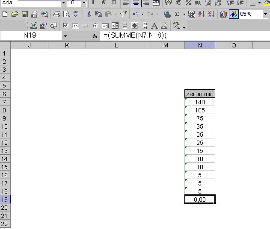
Task: Select the spin button control tool
Action: pos(135,26)
